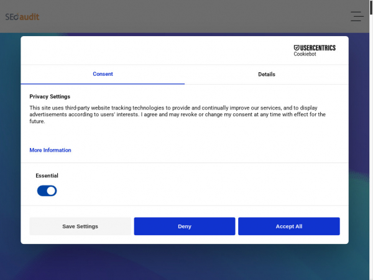Click the Accept All button

click(x=289, y=226)
